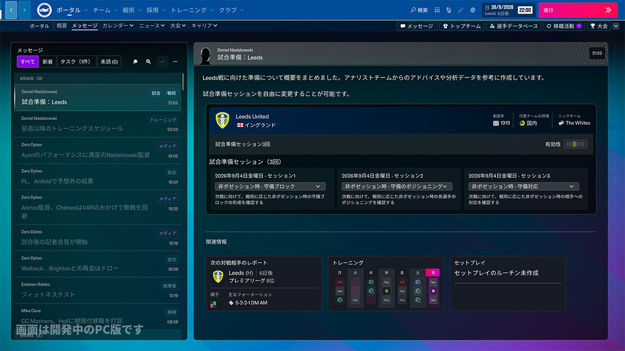
Task: Open the session 1 非ポゼッション時 - 守備ブロック dropdown
Action: (x=270, y=186)
